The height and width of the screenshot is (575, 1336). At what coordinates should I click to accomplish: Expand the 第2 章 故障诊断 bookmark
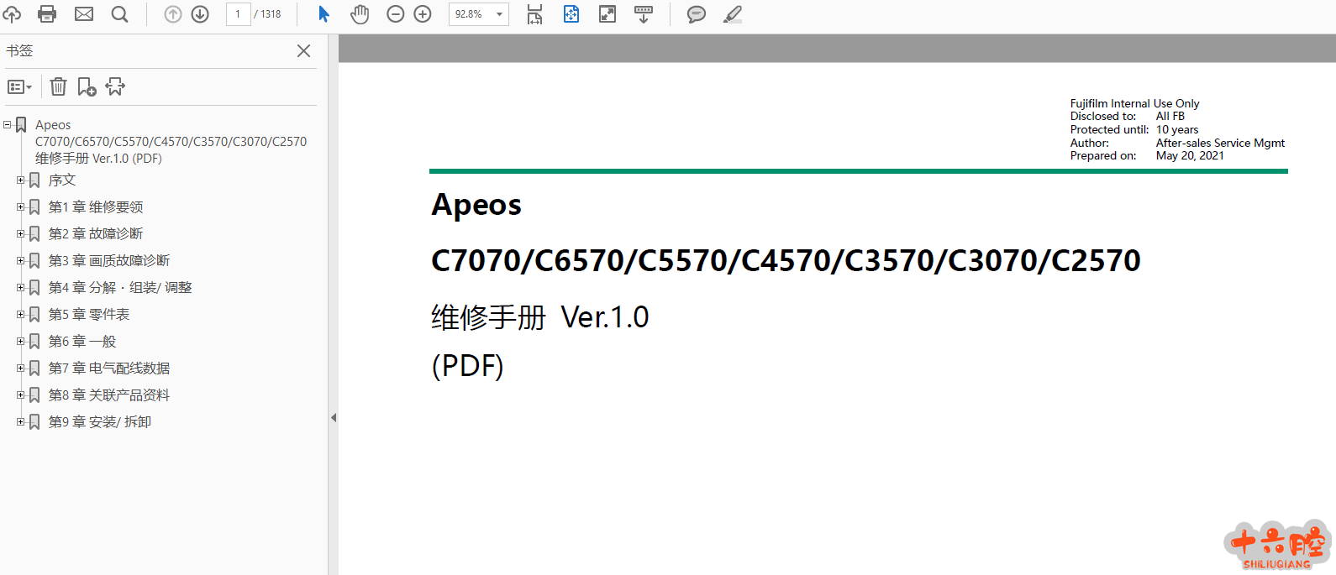(20, 233)
